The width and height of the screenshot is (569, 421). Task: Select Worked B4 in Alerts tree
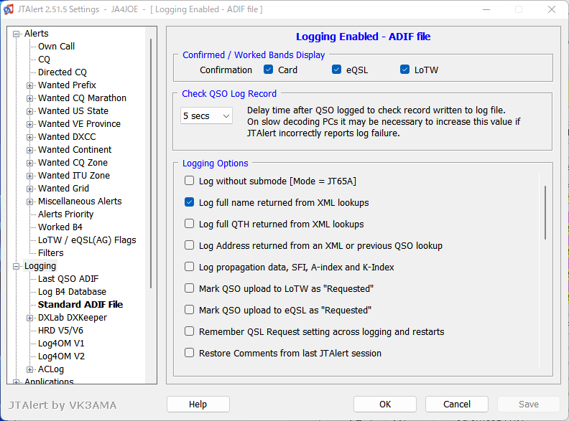(60, 227)
